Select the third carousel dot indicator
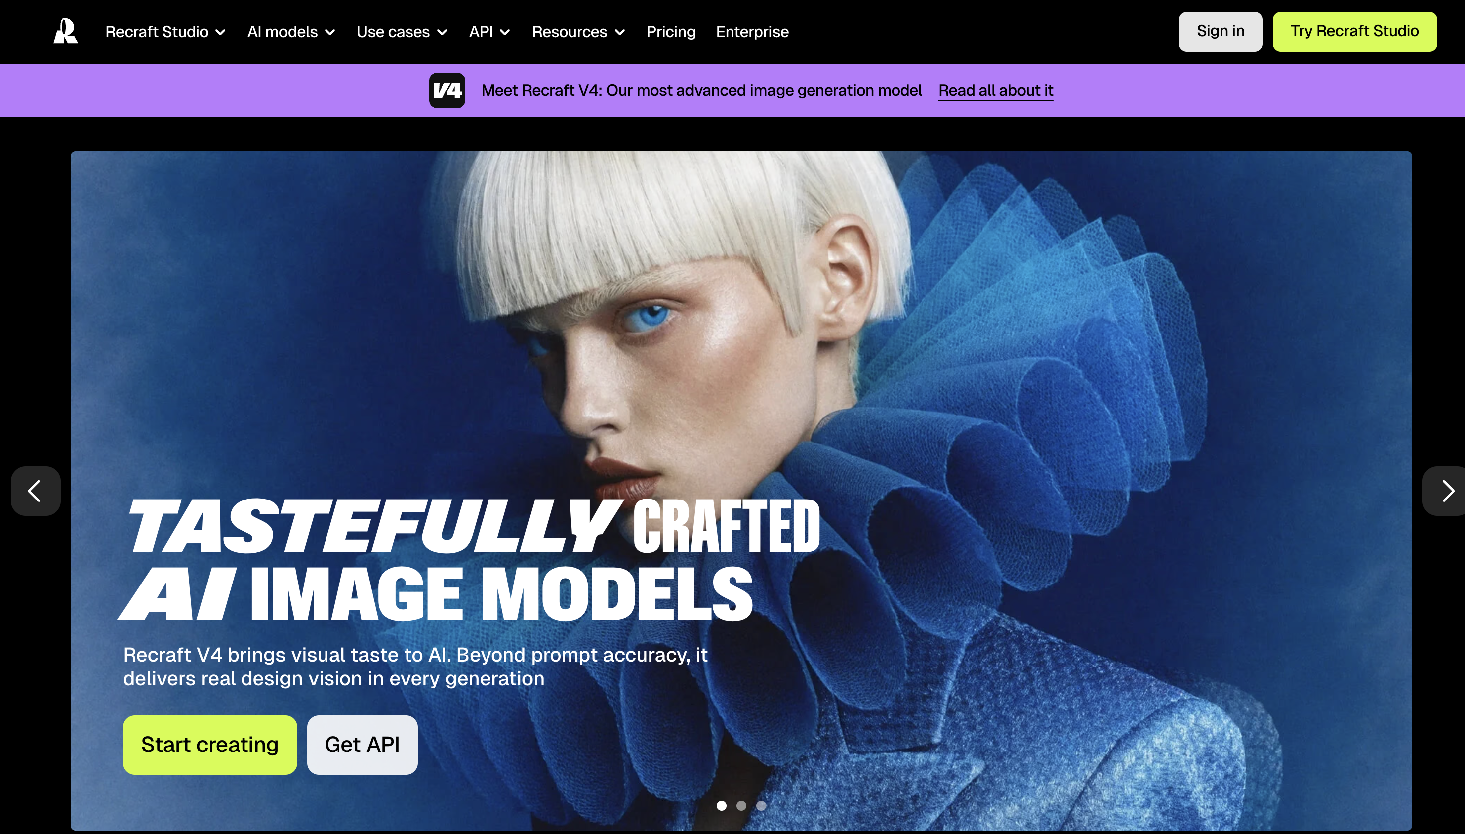Image resolution: width=1465 pixels, height=834 pixels. (x=761, y=805)
